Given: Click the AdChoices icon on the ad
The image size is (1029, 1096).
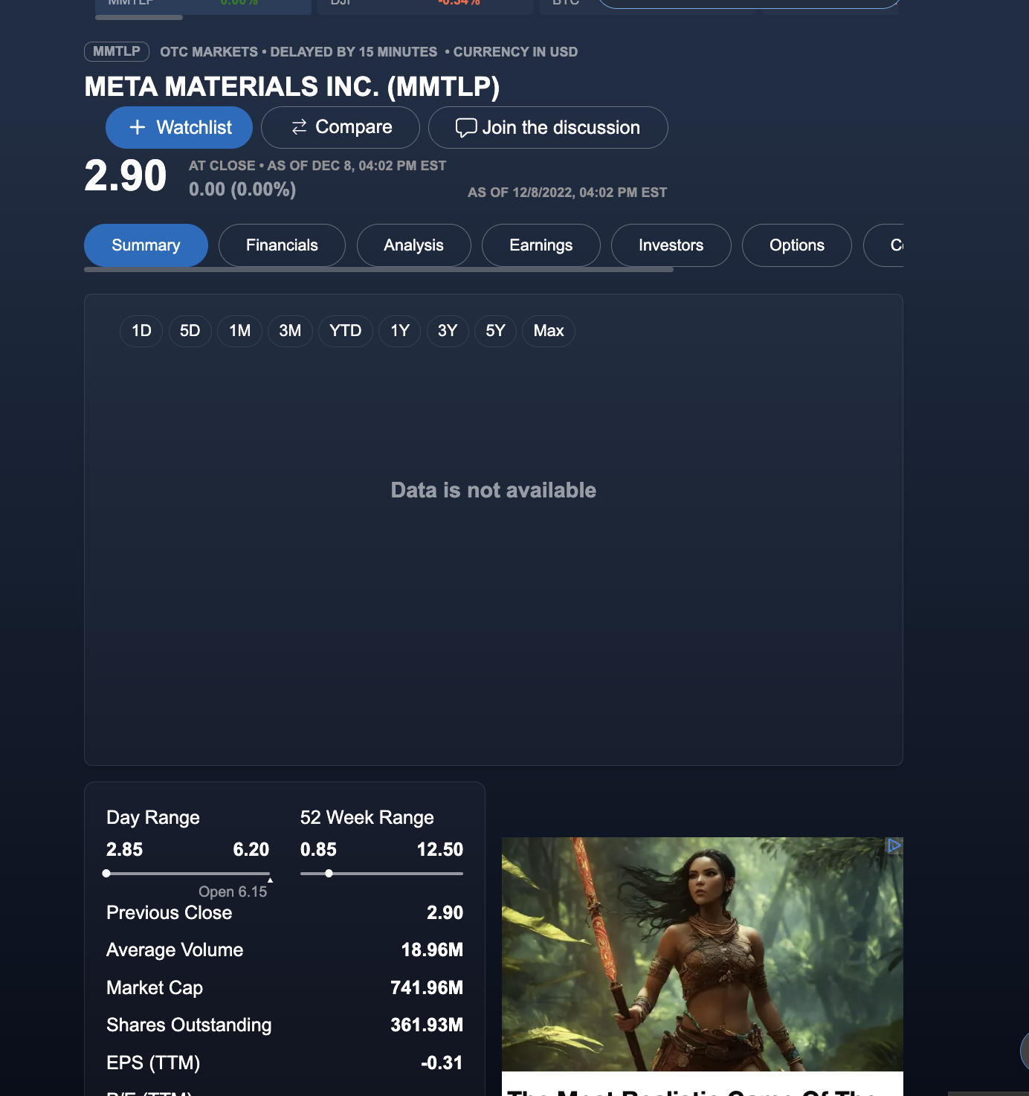Looking at the screenshot, I should 894,845.
